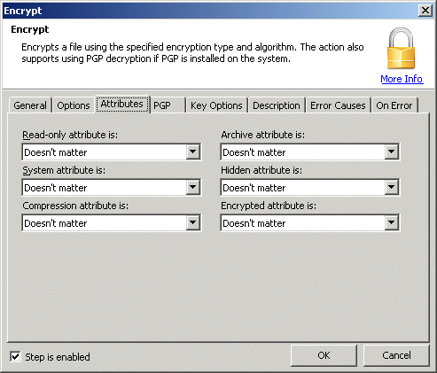This screenshot has width=437, height=373.
Task: Confirm with the OK button
Action: coord(324,355)
